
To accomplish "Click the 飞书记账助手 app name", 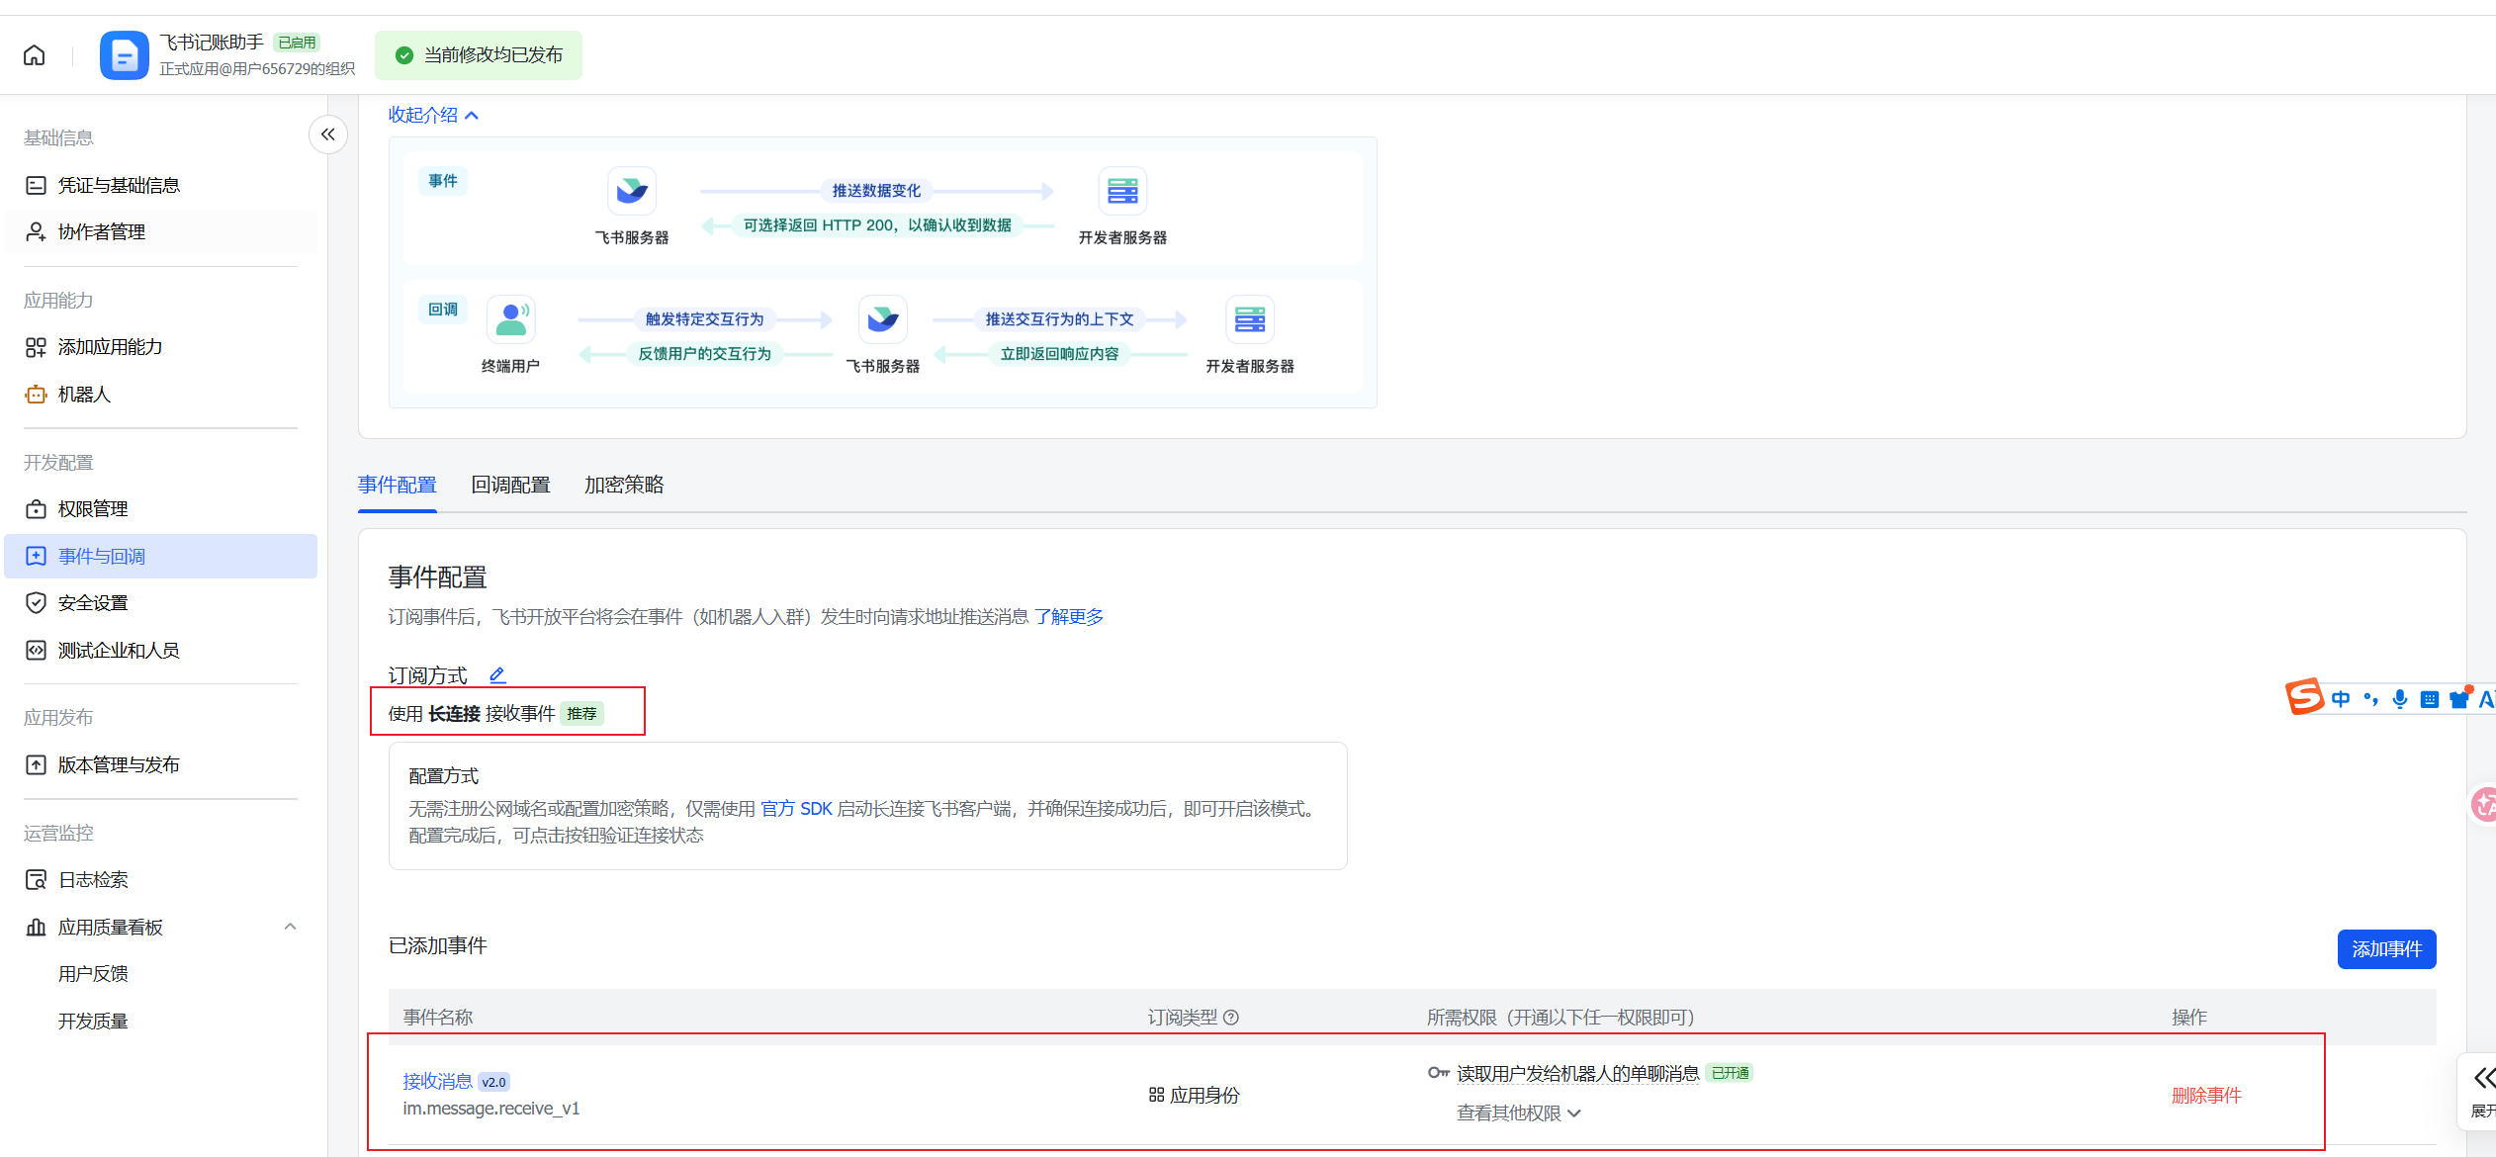I will tap(212, 43).
